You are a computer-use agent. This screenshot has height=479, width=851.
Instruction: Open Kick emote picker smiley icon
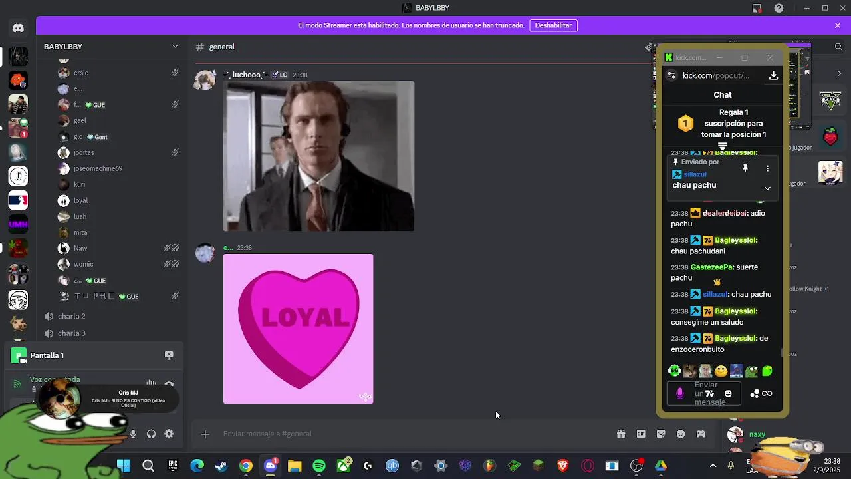pyautogui.click(x=728, y=393)
